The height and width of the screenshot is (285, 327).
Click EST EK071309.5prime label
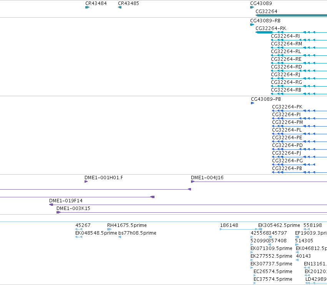click(x=271, y=249)
